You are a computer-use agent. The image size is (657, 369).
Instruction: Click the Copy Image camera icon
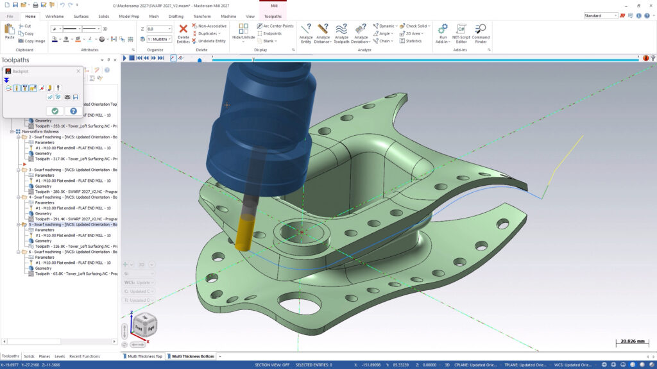tap(21, 41)
